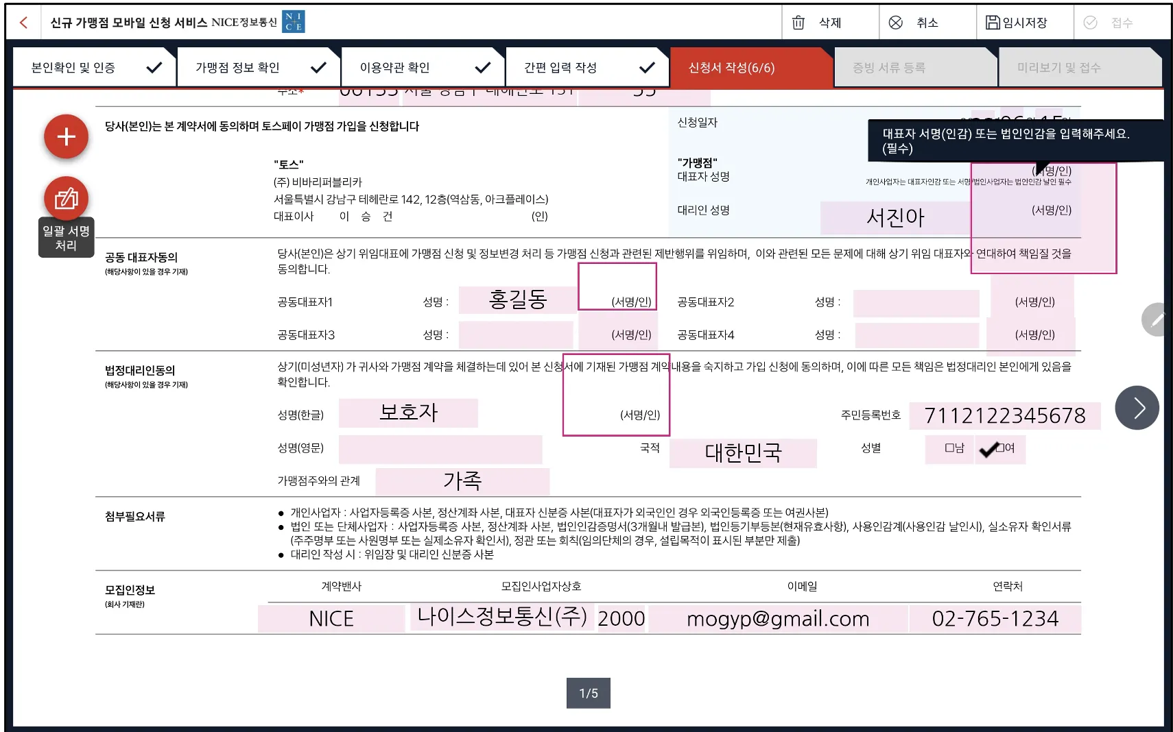
Task: Click the 계약밴사 field showing NICE
Action: click(331, 619)
